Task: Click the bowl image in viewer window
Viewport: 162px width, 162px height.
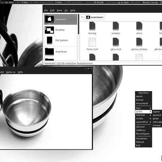Action: coord(27,113)
